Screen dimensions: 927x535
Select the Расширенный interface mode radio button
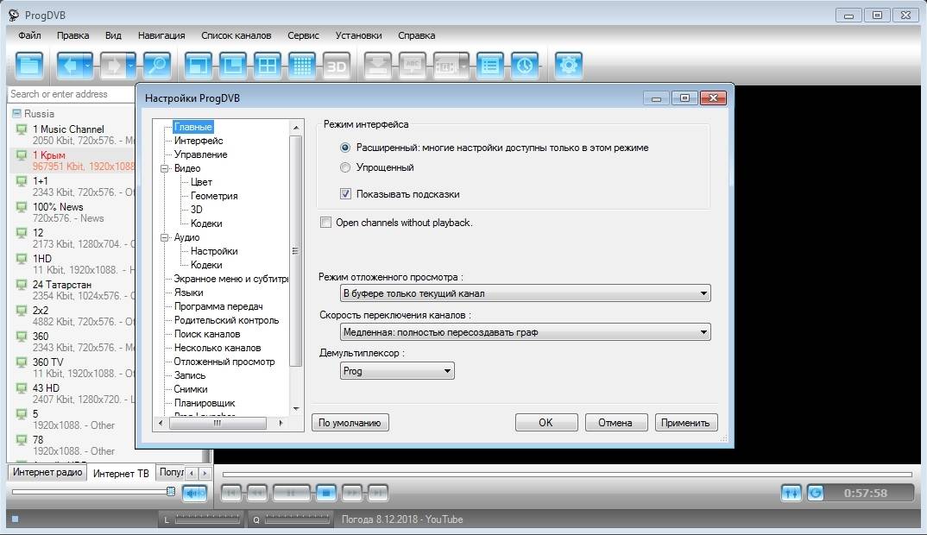[x=345, y=148]
